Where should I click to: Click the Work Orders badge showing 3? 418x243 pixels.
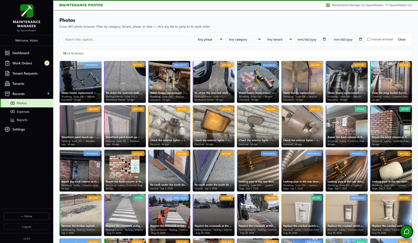point(47,63)
